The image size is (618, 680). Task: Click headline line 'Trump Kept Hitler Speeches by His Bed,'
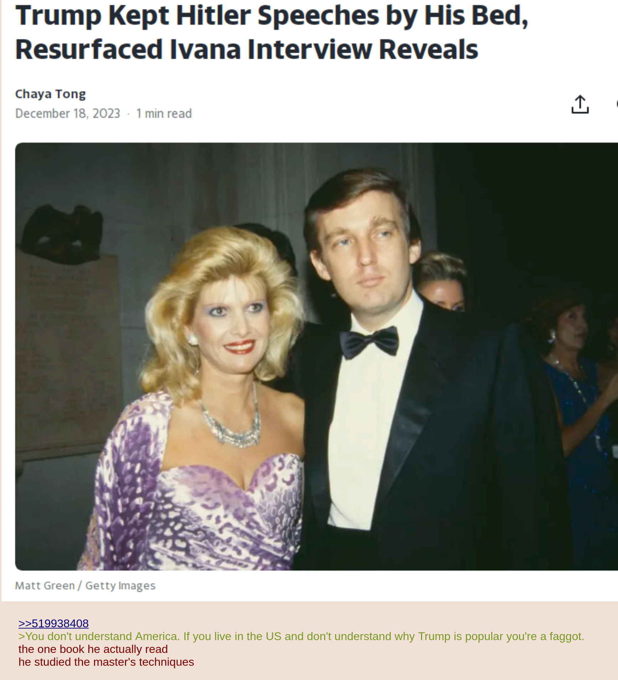271,16
